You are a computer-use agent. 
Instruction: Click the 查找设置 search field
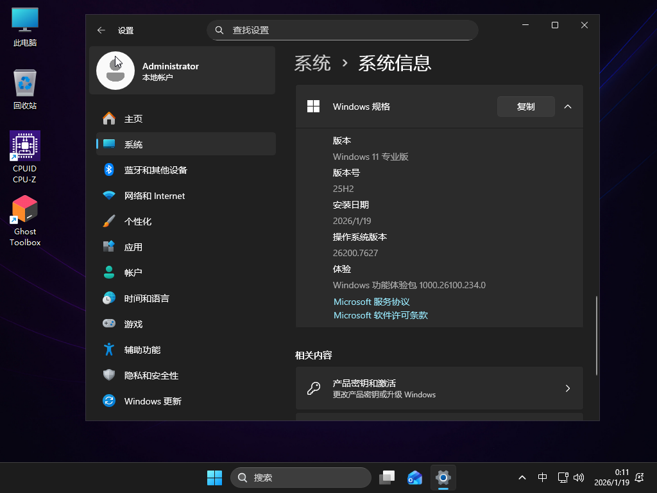point(343,30)
